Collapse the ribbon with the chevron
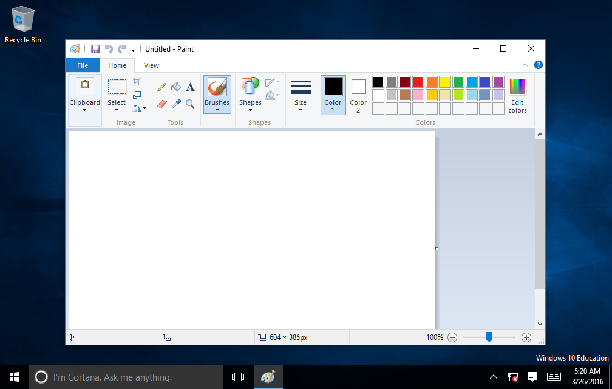The image size is (612, 389). pyautogui.click(x=525, y=65)
